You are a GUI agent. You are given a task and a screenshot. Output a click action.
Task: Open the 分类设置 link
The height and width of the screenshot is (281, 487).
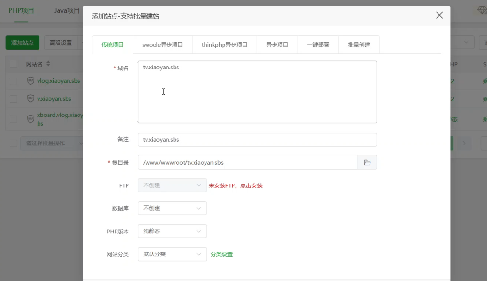pos(222,254)
